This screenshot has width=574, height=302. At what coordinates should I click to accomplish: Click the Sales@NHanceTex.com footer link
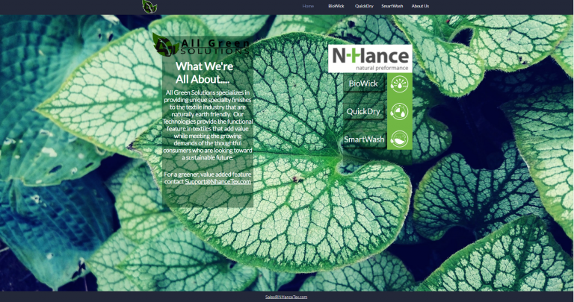286,297
